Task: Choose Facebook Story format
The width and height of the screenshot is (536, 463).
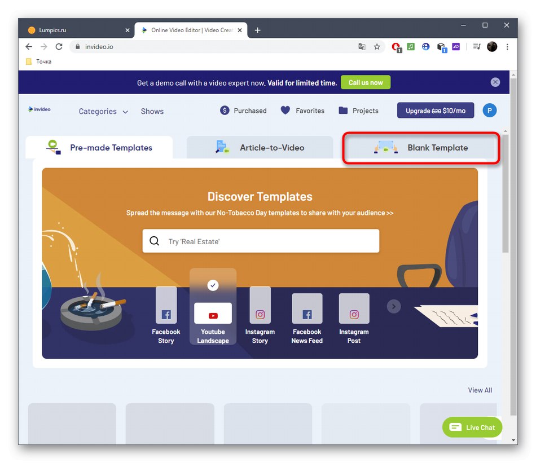Action: point(166,315)
